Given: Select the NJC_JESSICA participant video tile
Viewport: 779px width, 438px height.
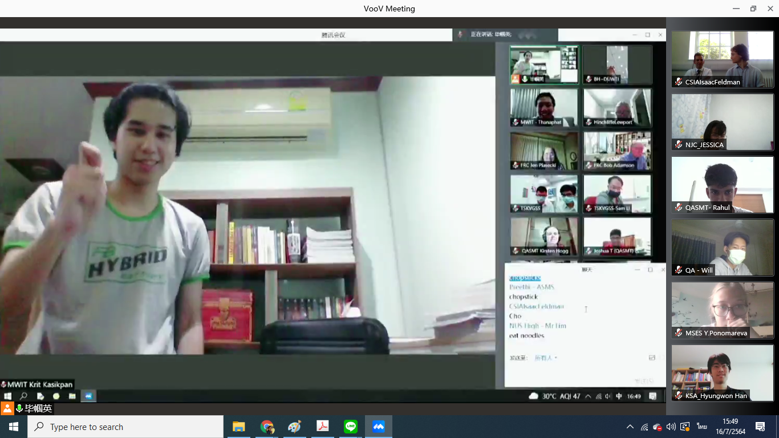Looking at the screenshot, I should coord(723,122).
